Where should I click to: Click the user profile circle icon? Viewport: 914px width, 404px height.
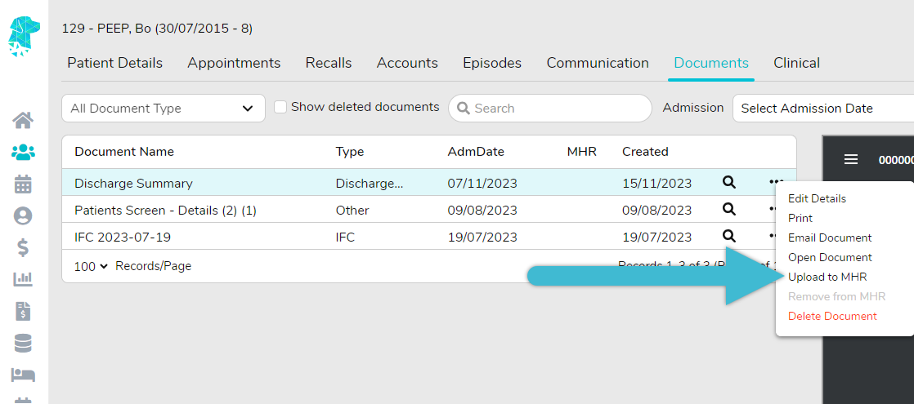coord(23,215)
